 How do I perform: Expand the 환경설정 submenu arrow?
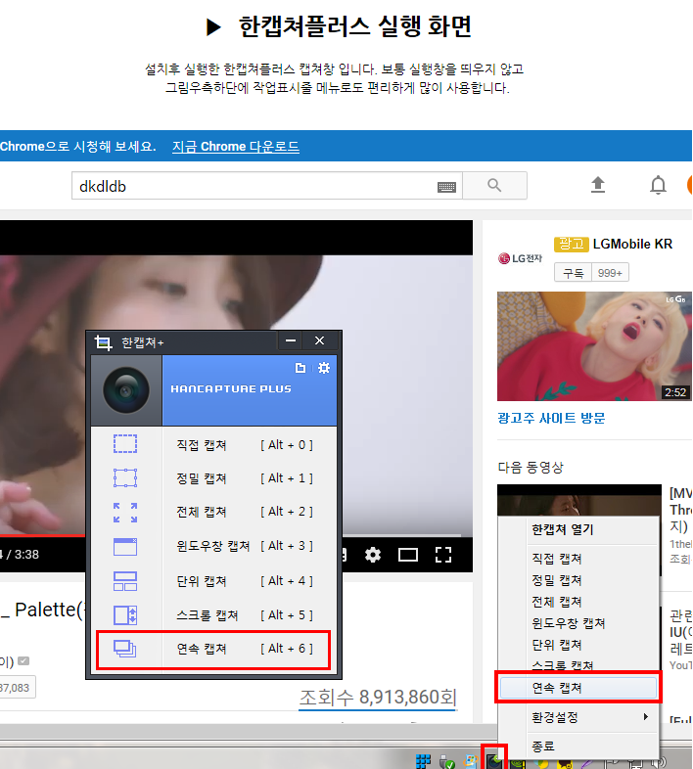646,716
